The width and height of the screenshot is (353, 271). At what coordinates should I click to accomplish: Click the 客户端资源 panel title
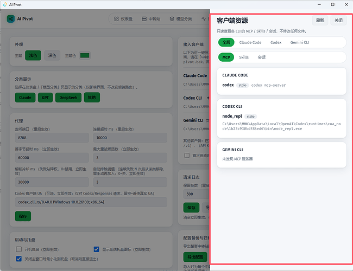click(232, 21)
